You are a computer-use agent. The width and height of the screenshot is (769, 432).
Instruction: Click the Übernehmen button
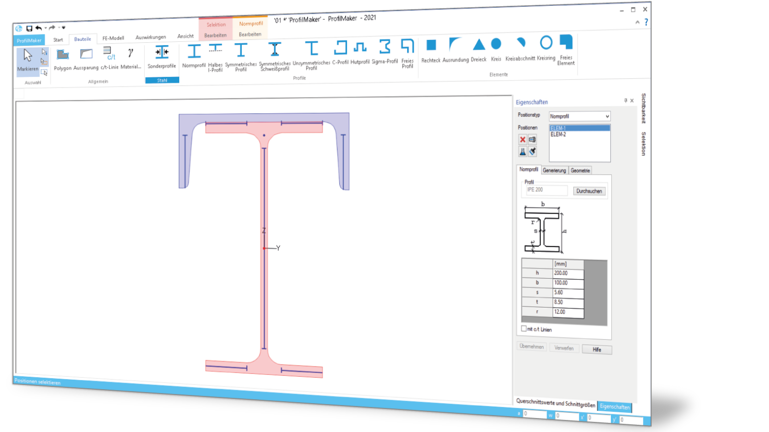point(532,346)
